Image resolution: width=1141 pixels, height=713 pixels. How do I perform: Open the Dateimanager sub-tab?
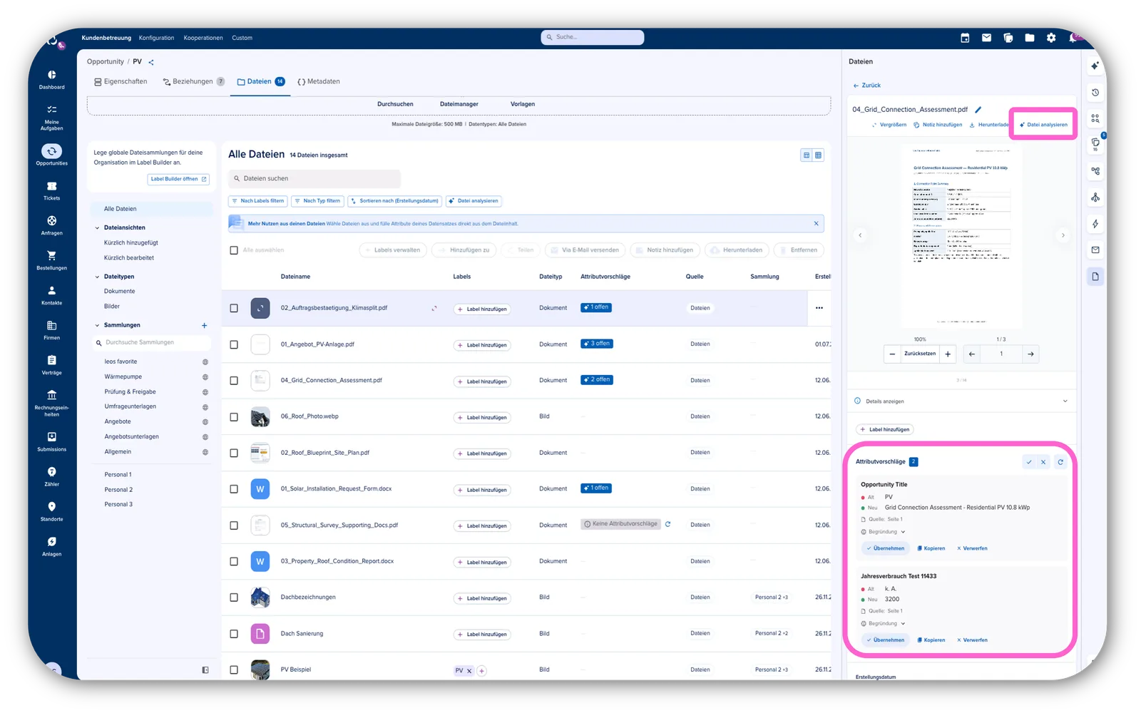[459, 104]
